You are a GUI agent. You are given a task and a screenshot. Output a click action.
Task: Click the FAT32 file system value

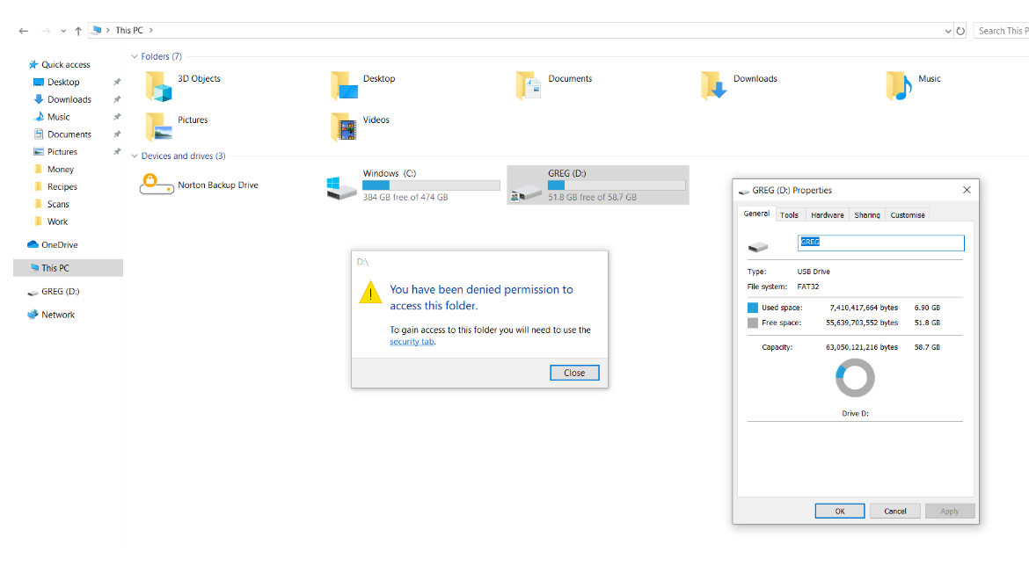[x=808, y=287]
